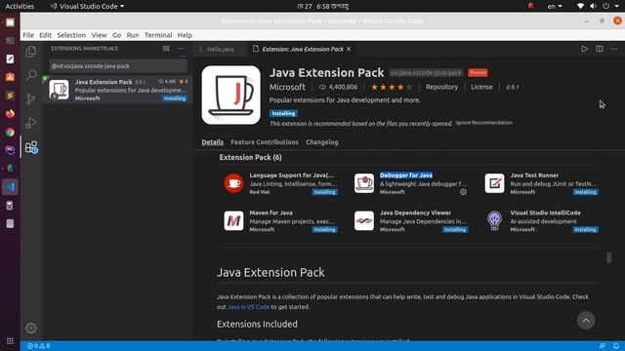The image size is (625, 351).
Task: Click the extensions search input field
Action: (x=118, y=66)
